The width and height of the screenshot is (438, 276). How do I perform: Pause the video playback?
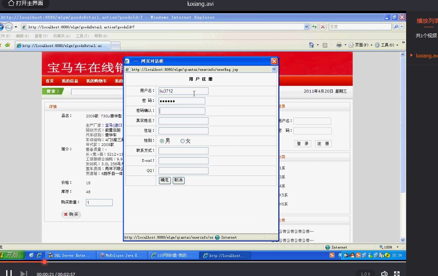tap(9, 273)
